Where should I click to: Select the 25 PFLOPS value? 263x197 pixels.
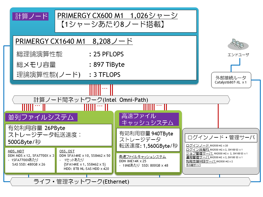[x=108, y=54]
